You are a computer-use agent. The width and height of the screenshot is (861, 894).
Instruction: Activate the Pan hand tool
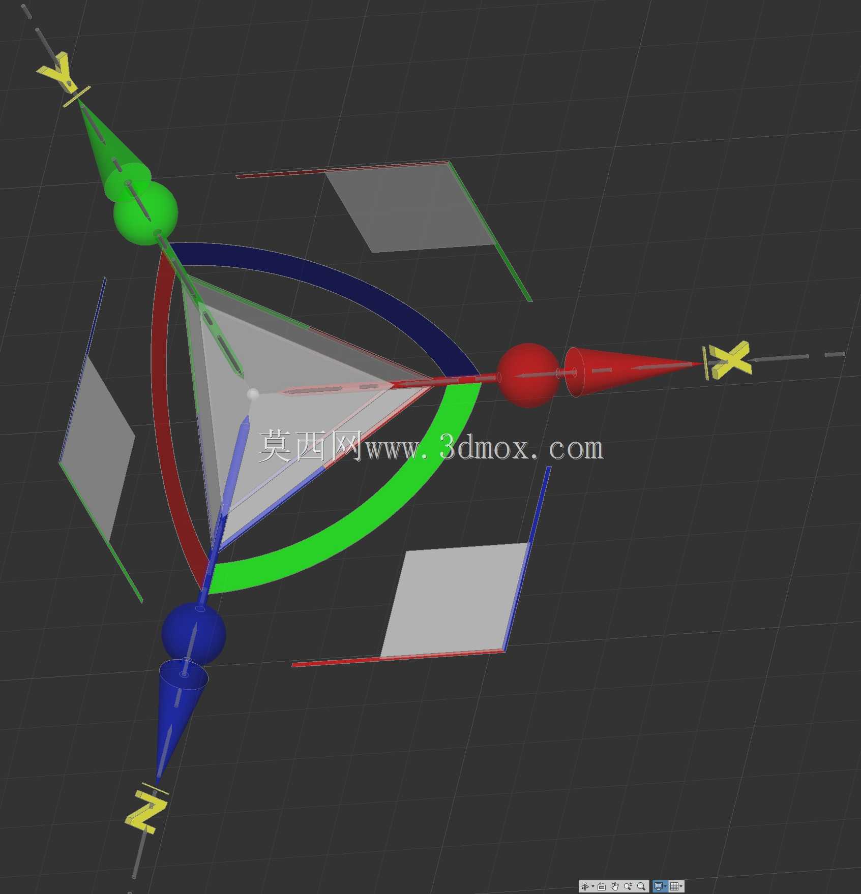[615, 886]
